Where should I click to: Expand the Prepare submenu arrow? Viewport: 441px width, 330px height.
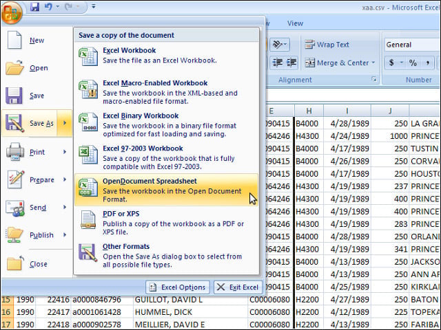(x=65, y=179)
